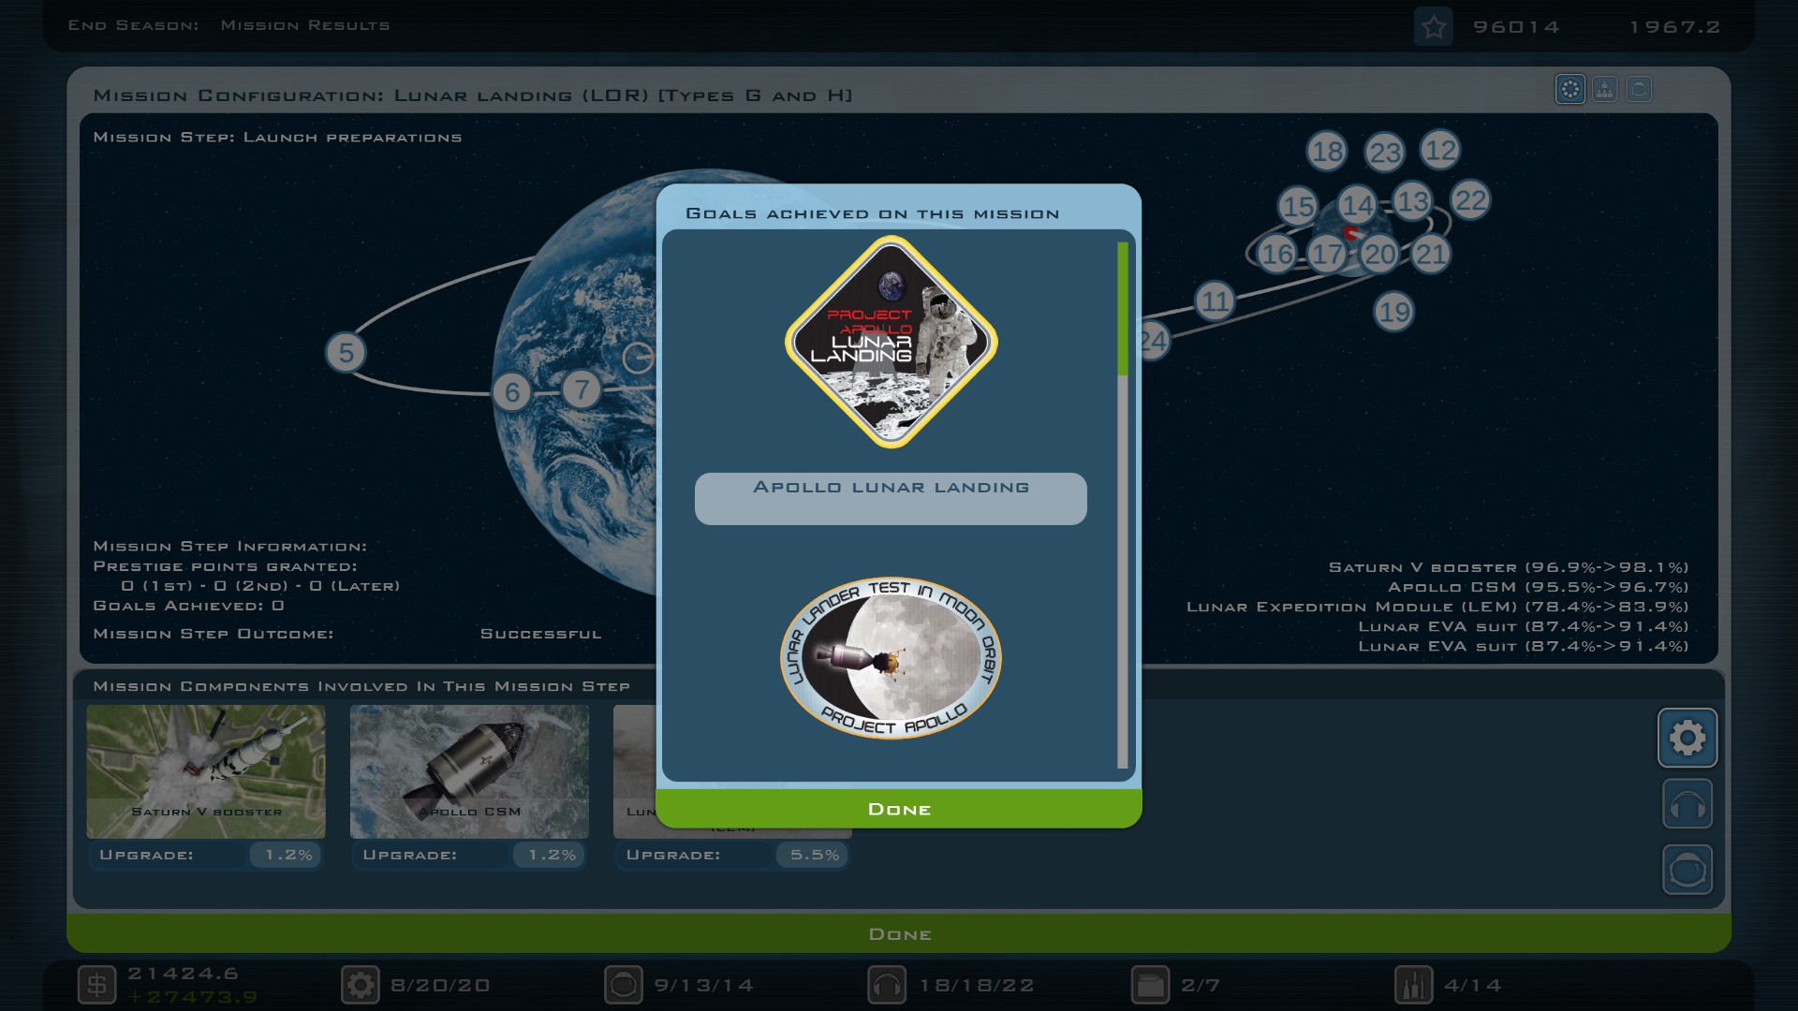Select mission step marker 6
Screen dimensions: 1798x1011
(x=512, y=392)
